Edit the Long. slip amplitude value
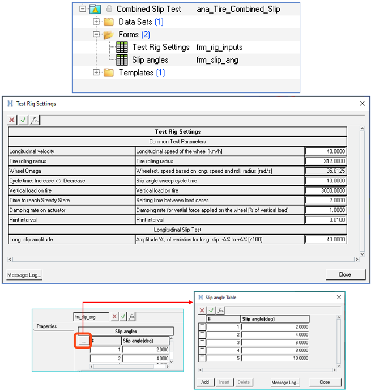The height and width of the screenshot is (391, 371). pos(325,239)
